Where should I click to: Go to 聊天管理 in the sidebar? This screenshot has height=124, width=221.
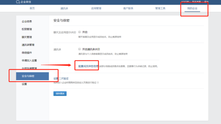(x=27, y=37)
